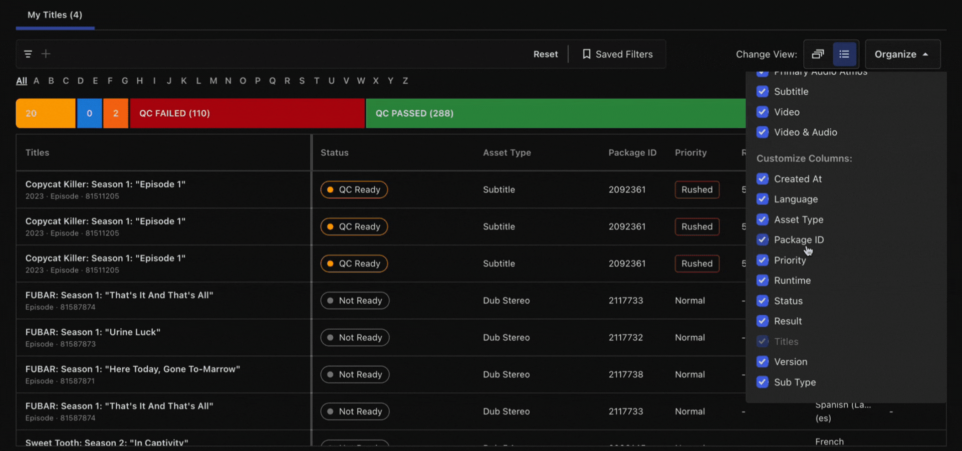Switch to card view using the gallery icon
The image size is (962, 451).
pyautogui.click(x=818, y=54)
